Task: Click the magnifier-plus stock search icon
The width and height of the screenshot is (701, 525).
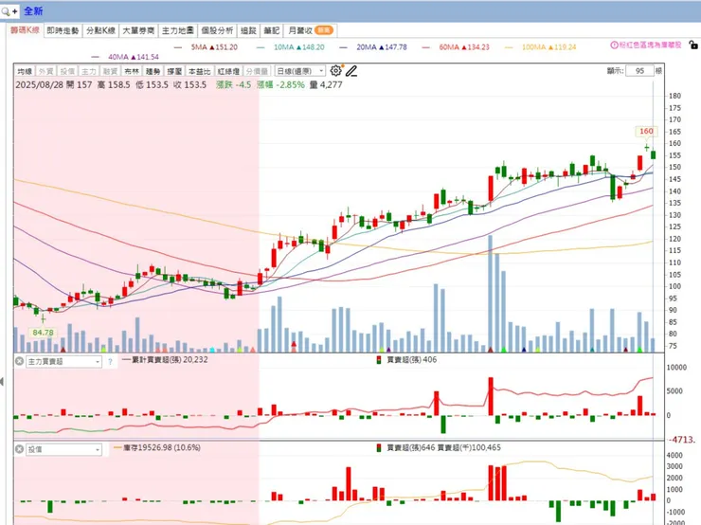Action: click(9, 11)
